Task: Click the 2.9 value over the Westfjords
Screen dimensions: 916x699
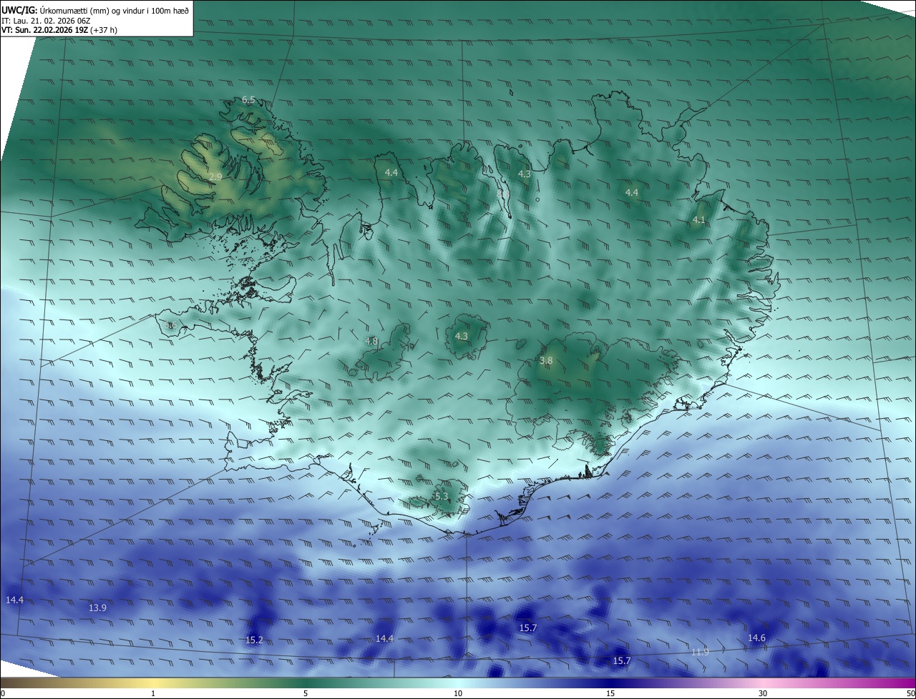Action: pyautogui.click(x=215, y=177)
